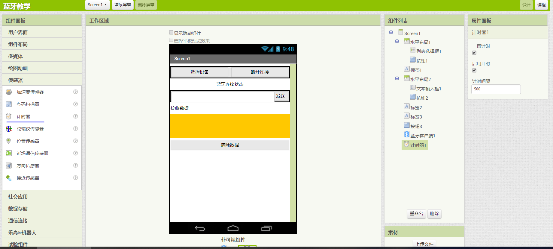Uncheck the 一直计时 checkbox
Screen dimensions: 553x249
click(474, 53)
